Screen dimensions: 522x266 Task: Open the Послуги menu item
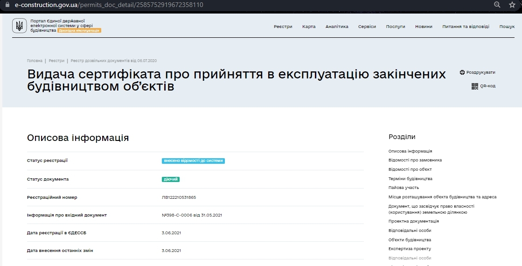396,27
